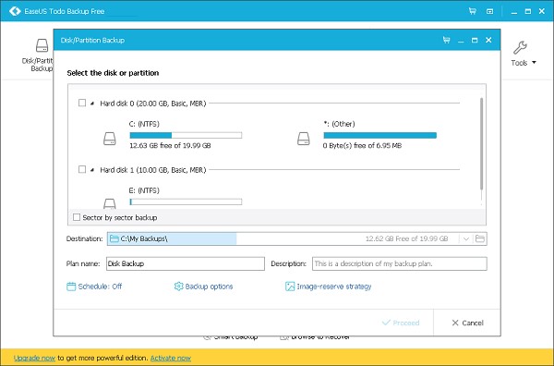Click the shopping cart in Disk/Partition Backup dialog

447,40
